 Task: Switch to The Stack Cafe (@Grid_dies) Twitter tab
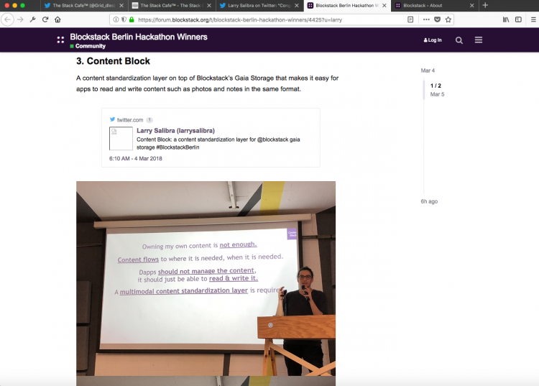(84, 6)
